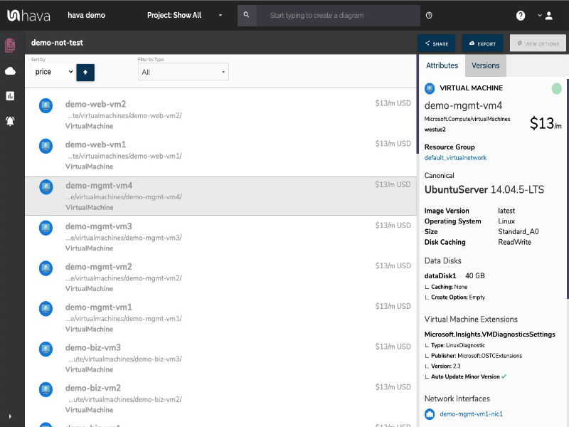Screen dimensions: 569x427
Task: Click the search magnifier icon in the top bar
Action: click(x=247, y=14)
